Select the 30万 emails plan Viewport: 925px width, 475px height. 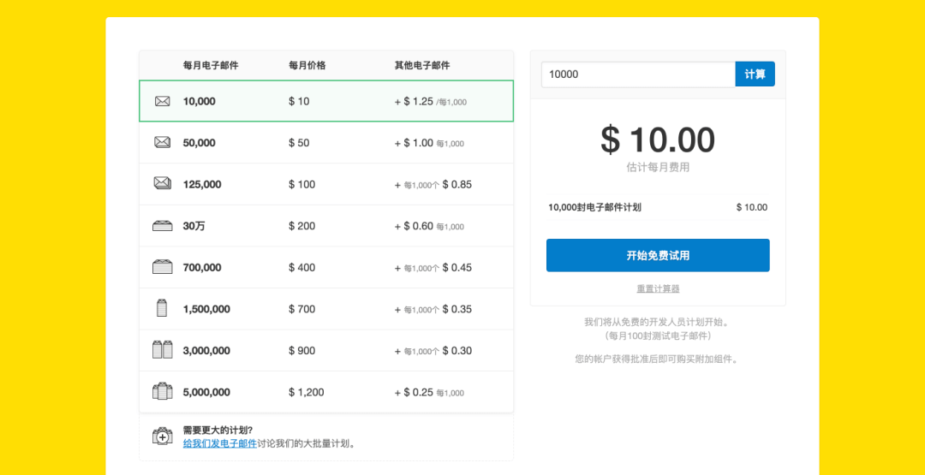[x=326, y=226]
